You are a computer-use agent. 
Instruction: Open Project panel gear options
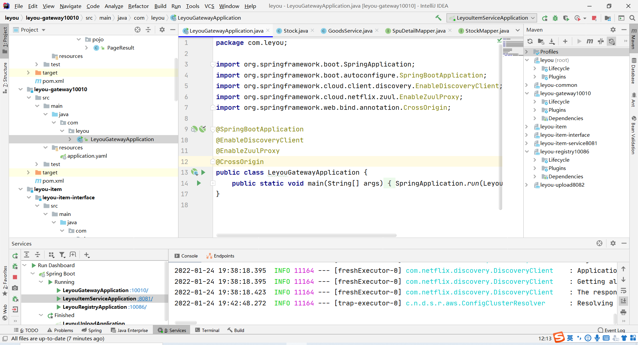162,30
